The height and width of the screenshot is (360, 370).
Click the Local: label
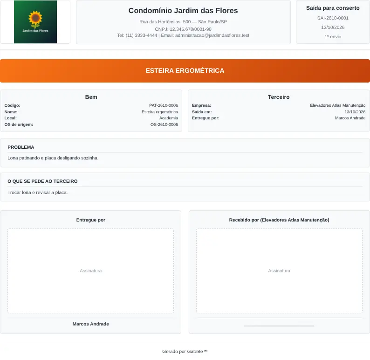click(10, 118)
